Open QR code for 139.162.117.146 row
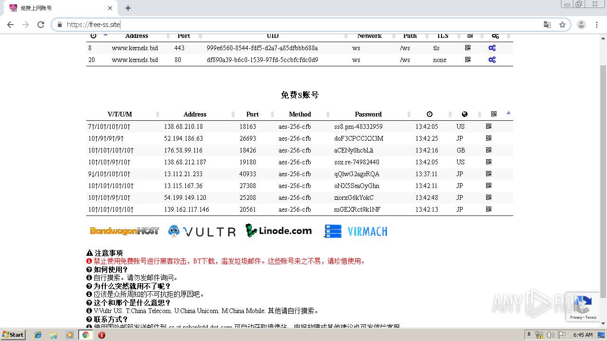The image size is (607, 341). tap(488, 209)
